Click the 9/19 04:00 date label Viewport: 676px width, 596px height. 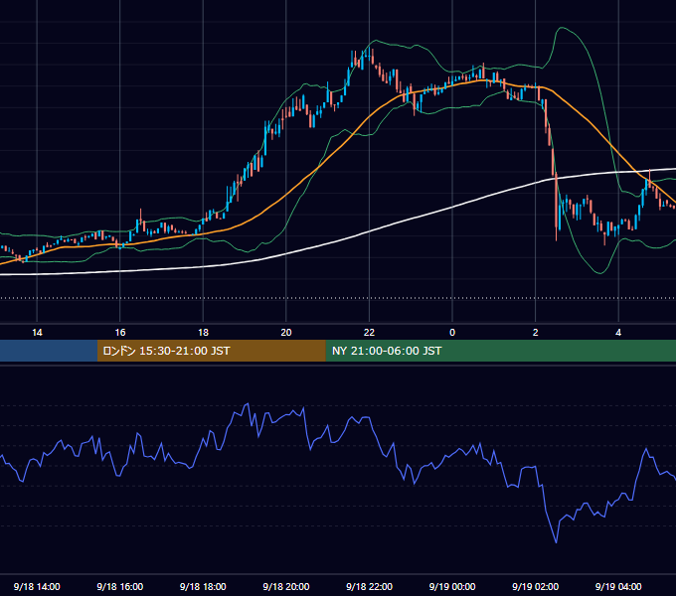pyautogui.click(x=618, y=586)
